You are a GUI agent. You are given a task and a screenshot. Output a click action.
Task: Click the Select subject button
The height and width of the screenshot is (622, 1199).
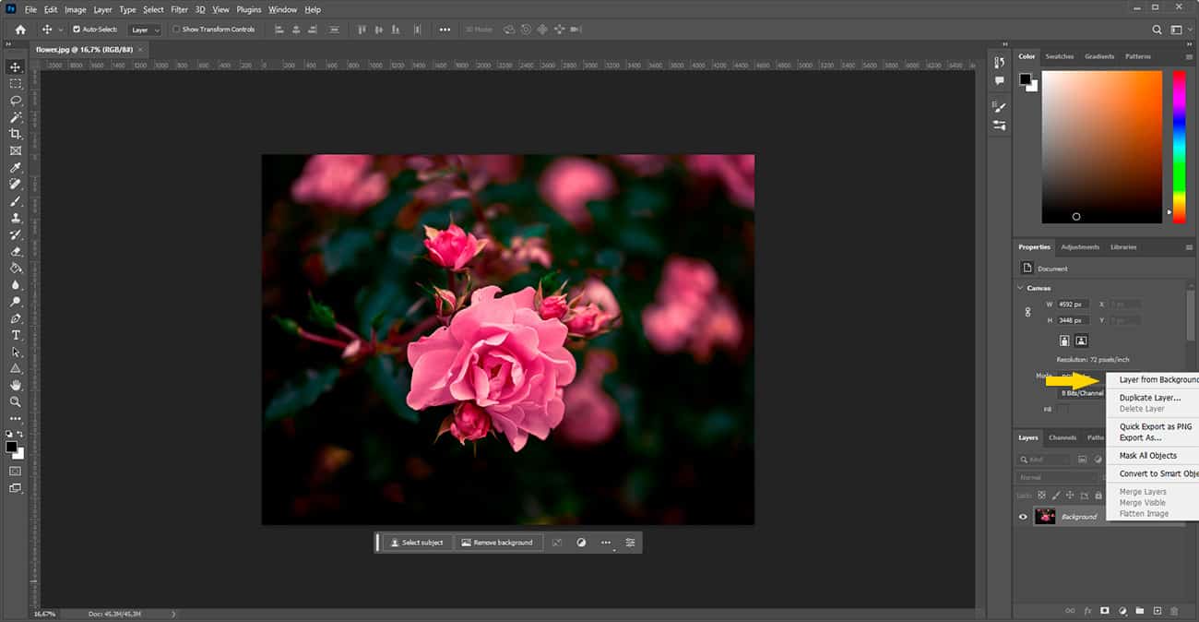pyautogui.click(x=417, y=543)
